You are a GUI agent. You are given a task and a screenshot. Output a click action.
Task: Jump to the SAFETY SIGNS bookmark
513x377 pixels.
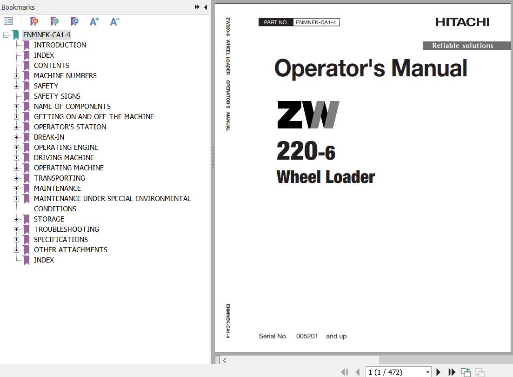(57, 96)
